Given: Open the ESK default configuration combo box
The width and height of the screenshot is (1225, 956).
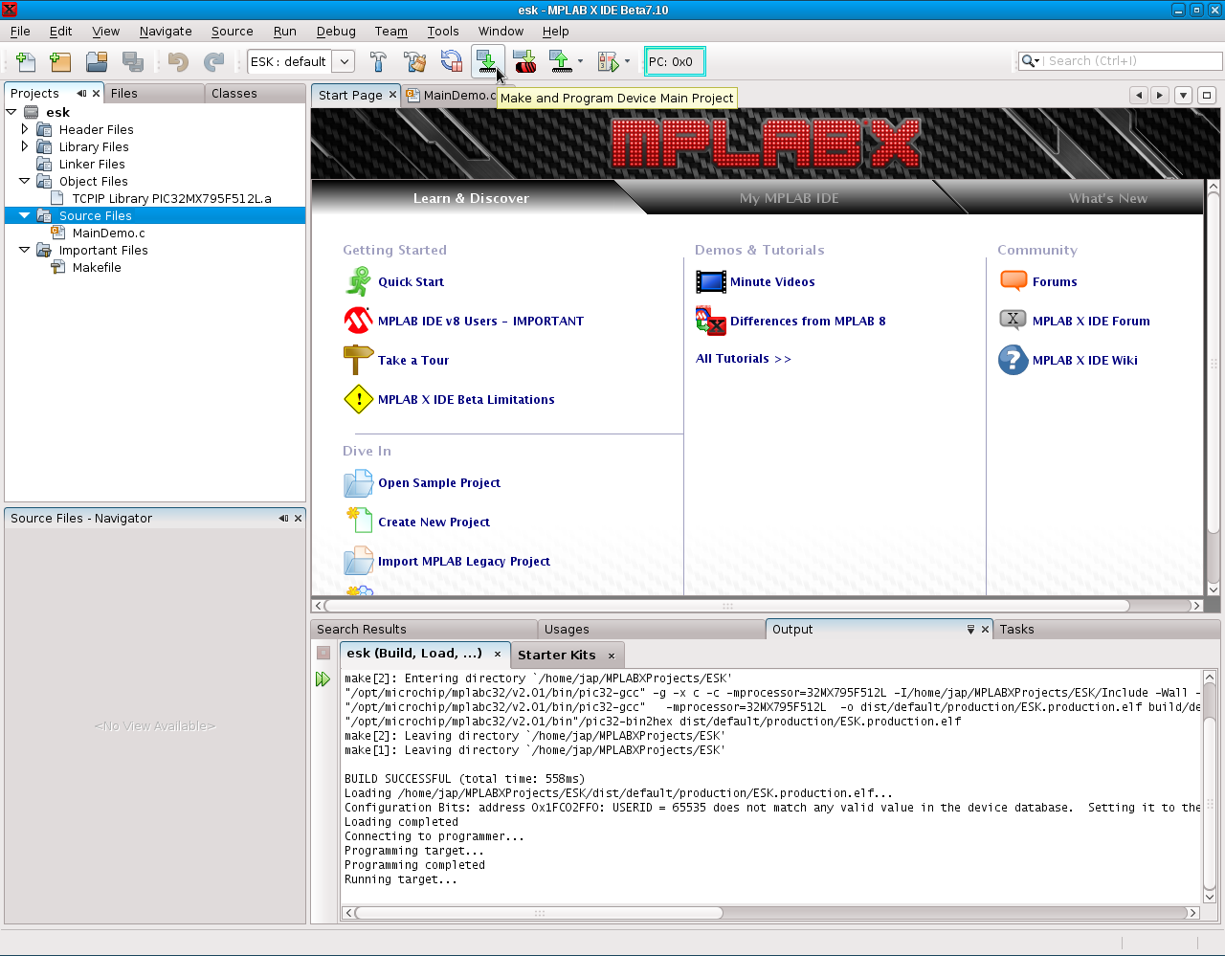Looking at the screenshot, I should pos(301,62).
